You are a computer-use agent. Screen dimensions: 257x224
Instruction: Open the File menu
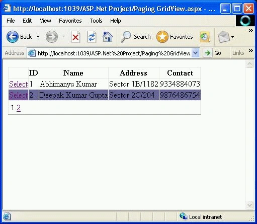click(11, 21)
